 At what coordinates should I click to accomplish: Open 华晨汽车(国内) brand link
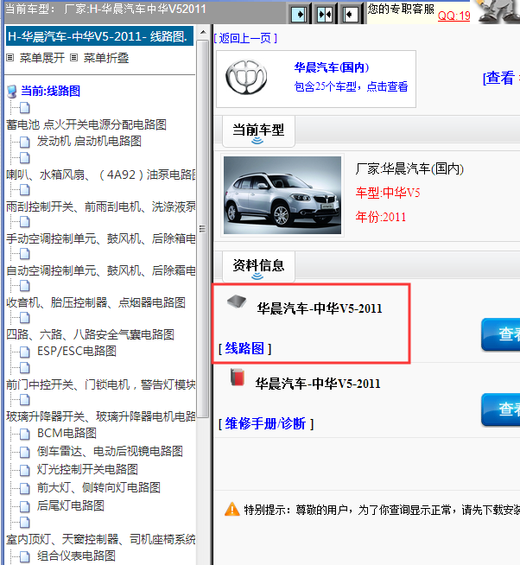[x=332, y=67]
